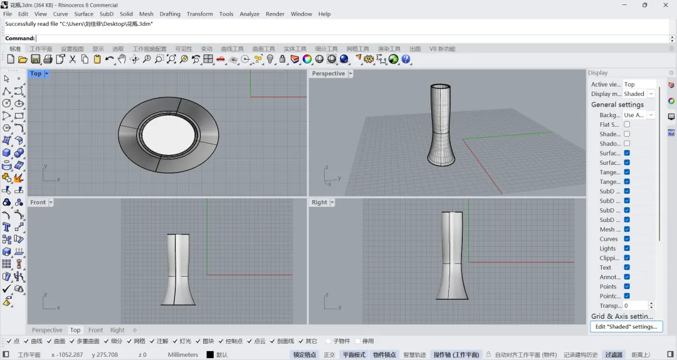Click the black layer color swatch
This screenshot has width=677, height=360.
pos(210,354)
